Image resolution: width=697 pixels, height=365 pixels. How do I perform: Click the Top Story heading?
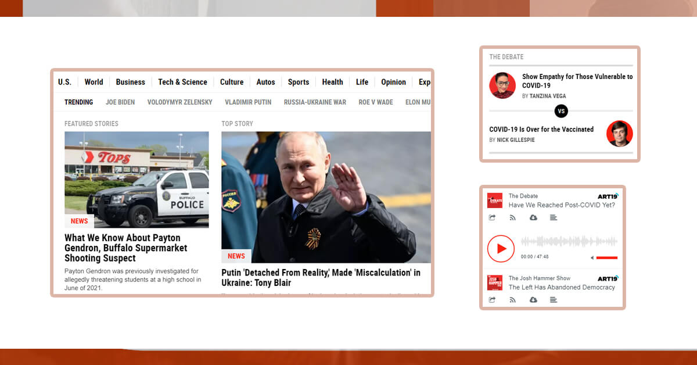(237, 124)
